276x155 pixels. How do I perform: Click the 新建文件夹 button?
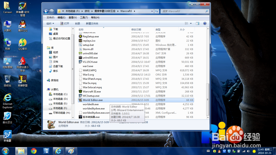point(92,23)
